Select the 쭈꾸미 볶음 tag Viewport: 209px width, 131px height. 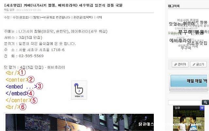191,32
